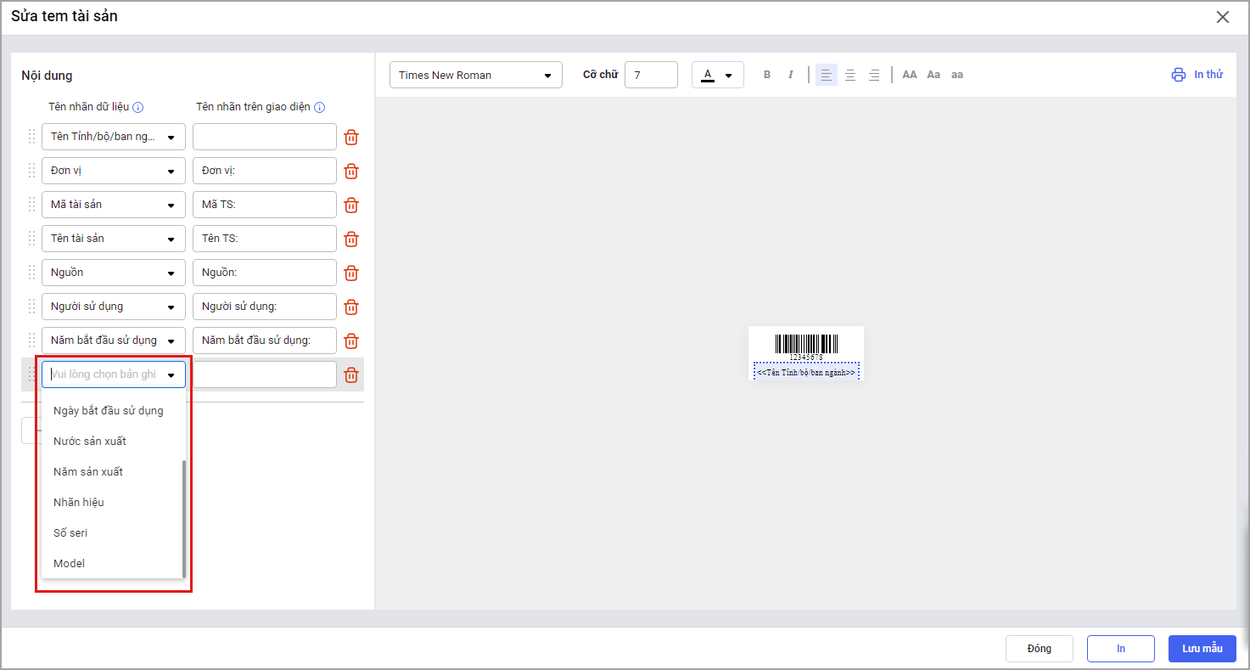This screenshot has width=1250, height=670.
Task: Apply lowercase aa text case
Action: 957,75
